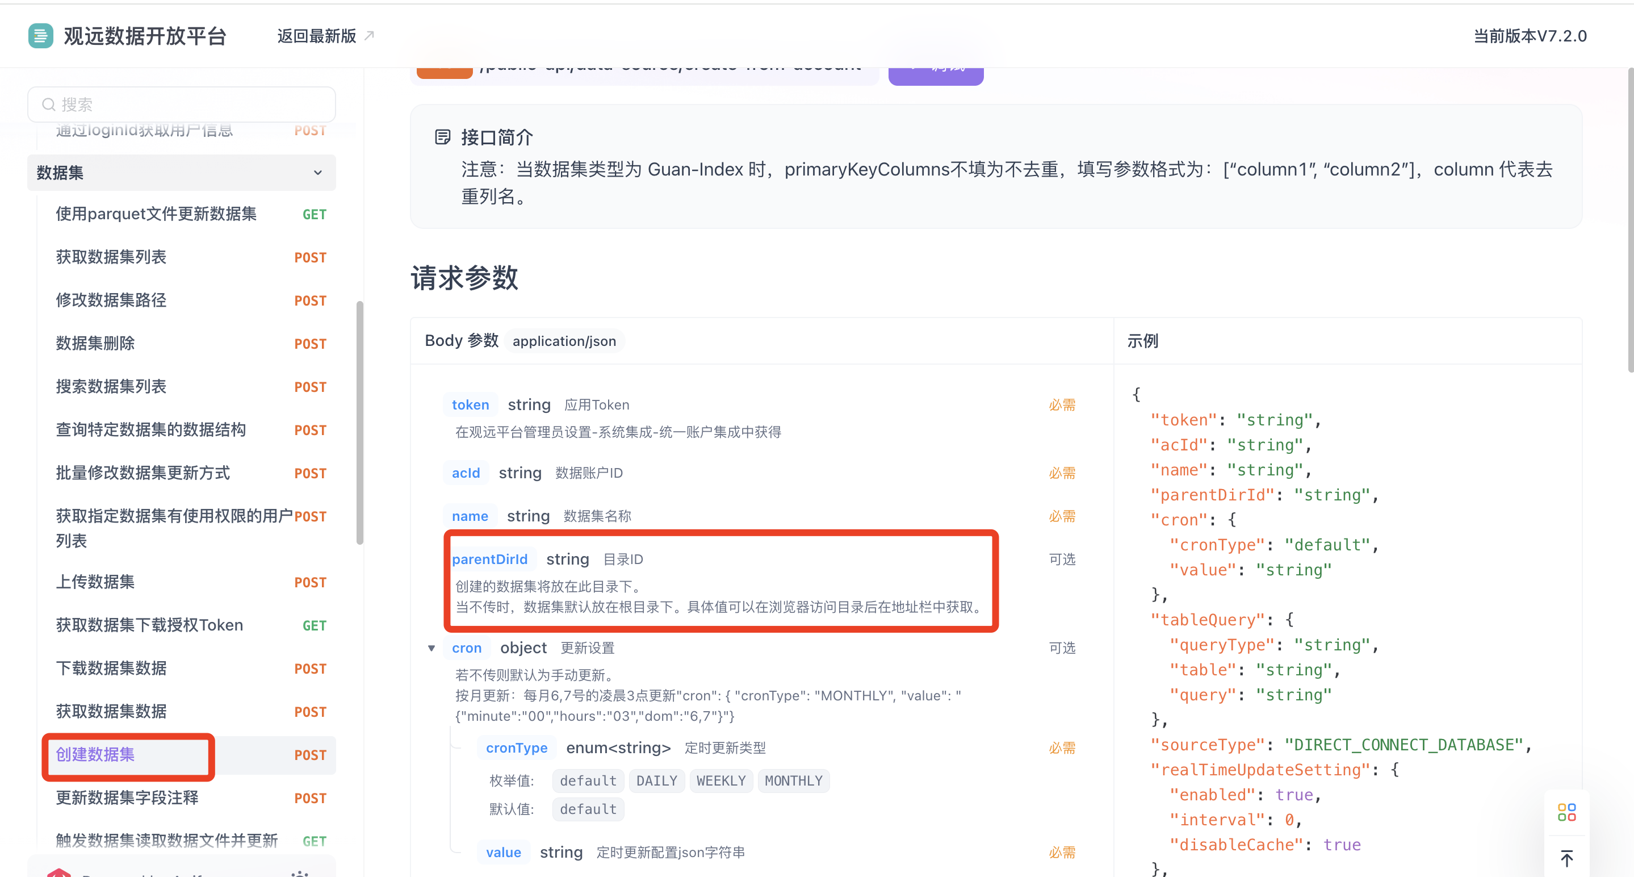Click the back-to-top arrow icon
This screenshot has width=1634, height=877.
click(x=1566, y=858)
